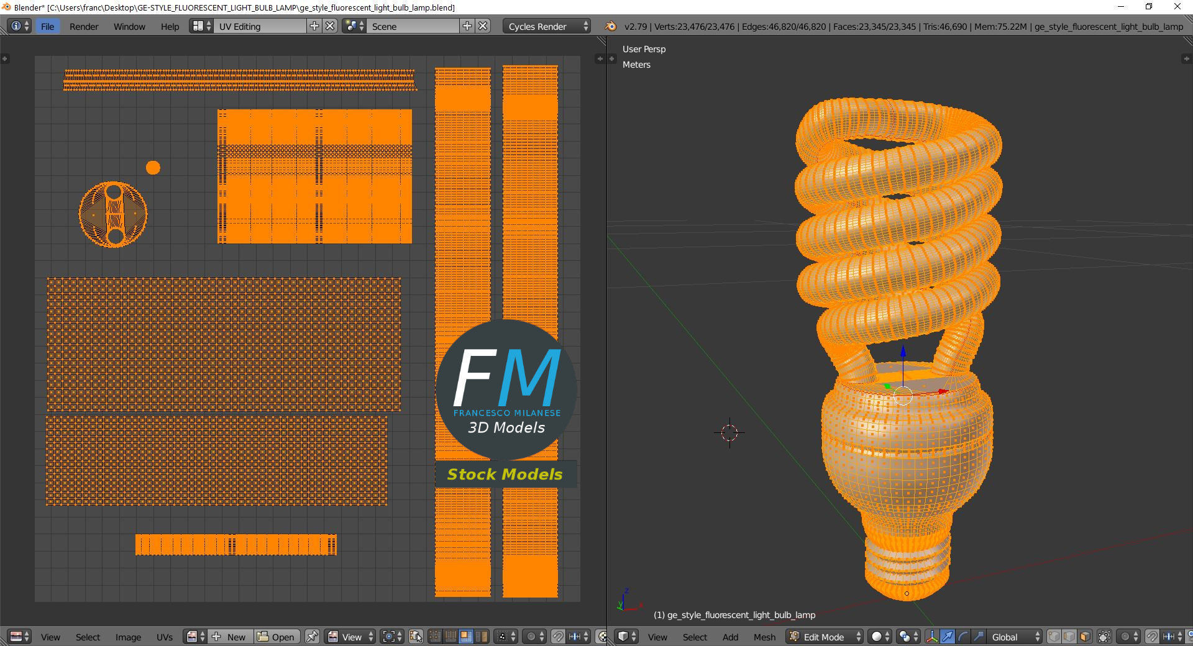Select mesh face select mode

[1085, 637]
